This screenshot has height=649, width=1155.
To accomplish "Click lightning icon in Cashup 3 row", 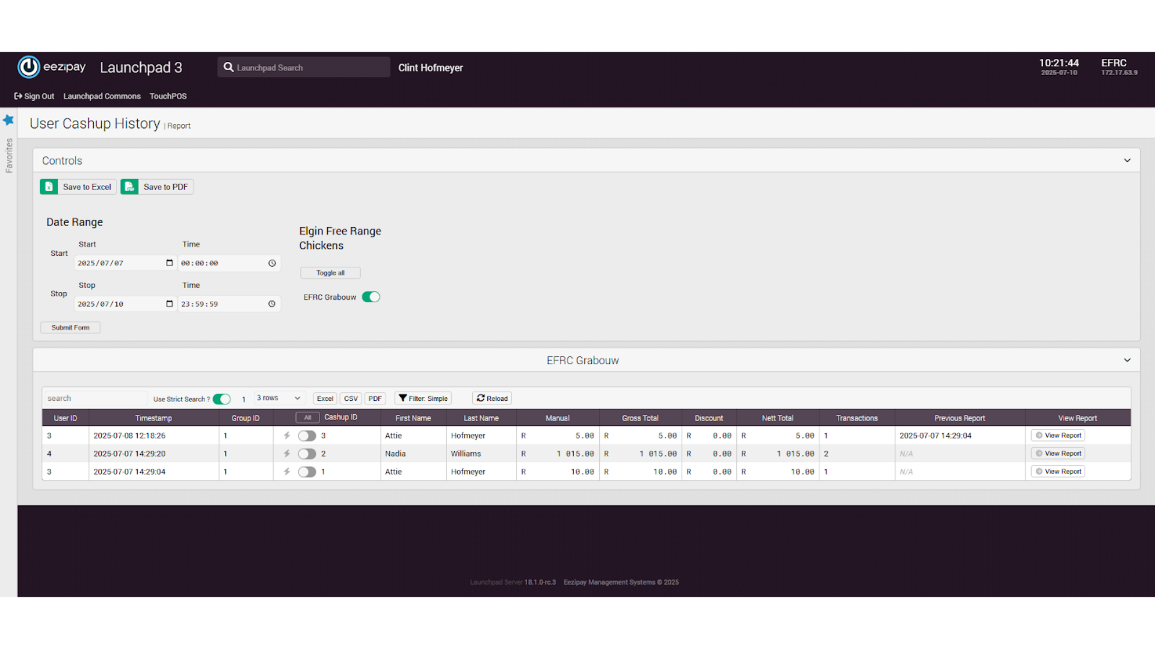I will pos(287,436).
